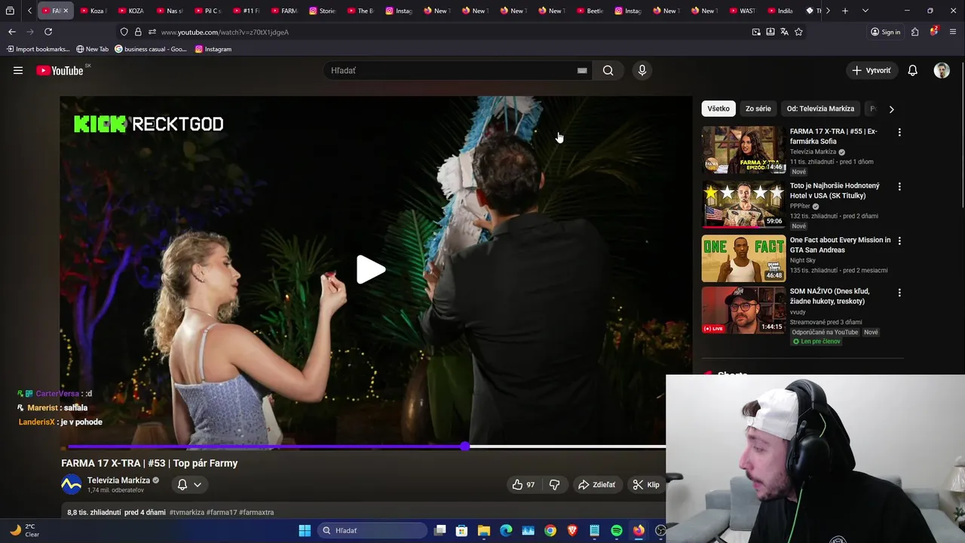Viewport: 965px width, 543px height.
Task: Open a new browser tab with plus
Action: tap(845, 11)
